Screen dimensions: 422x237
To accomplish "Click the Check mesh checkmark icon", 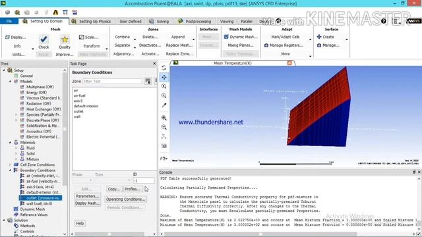I will click(x=44, y=39).
